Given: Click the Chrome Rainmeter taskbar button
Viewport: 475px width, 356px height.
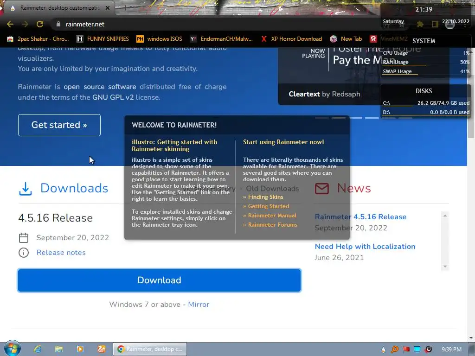Looking at the screenshot, I should click(x=150, y=349).
